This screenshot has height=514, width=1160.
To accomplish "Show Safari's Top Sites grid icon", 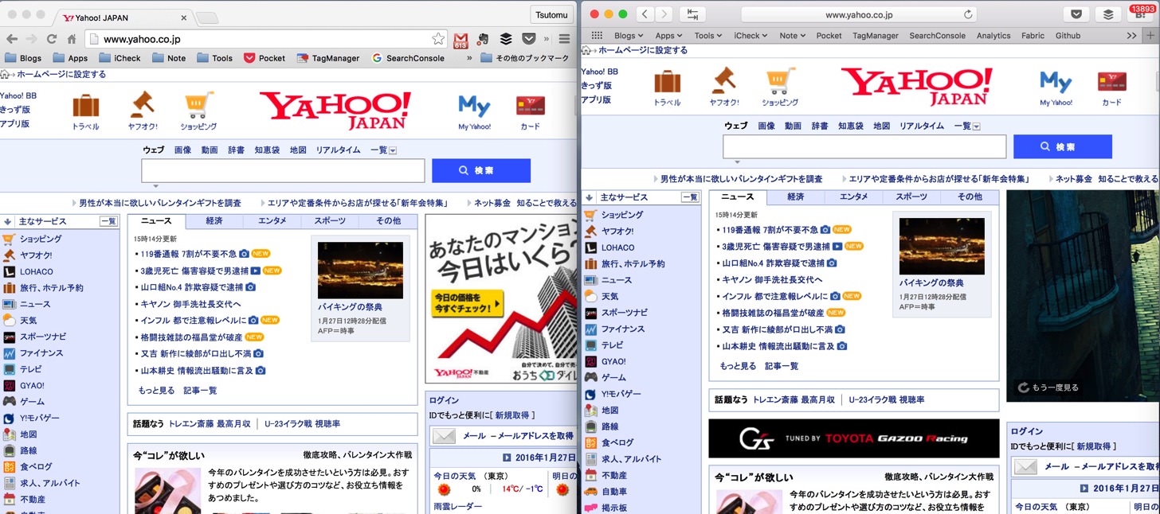I will point(597,36).
